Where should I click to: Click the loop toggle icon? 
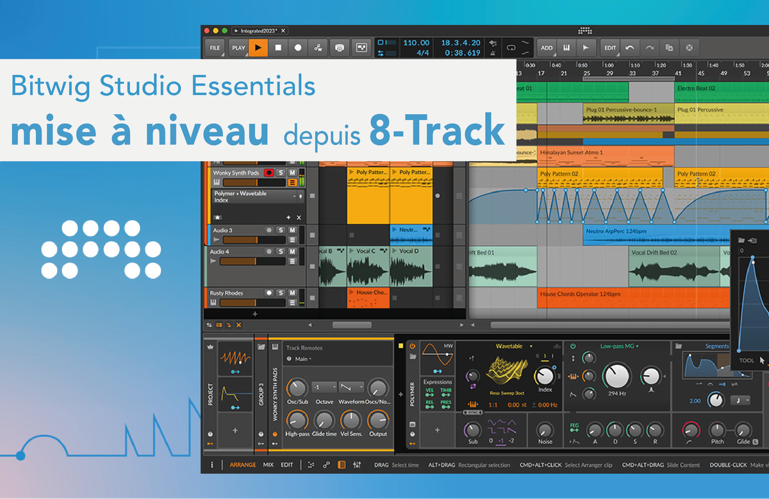[511, 47]
